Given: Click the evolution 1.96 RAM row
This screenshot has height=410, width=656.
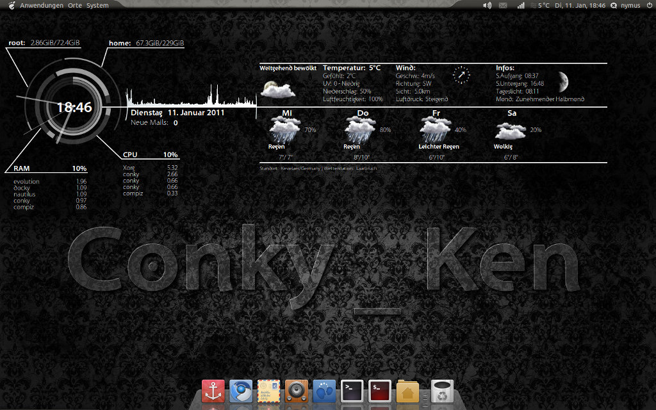Looking at the screenshot, I should point(50,181).
